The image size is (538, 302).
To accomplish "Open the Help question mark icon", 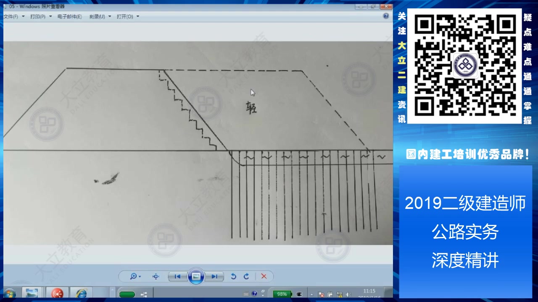I will click(x=386, y=16).
